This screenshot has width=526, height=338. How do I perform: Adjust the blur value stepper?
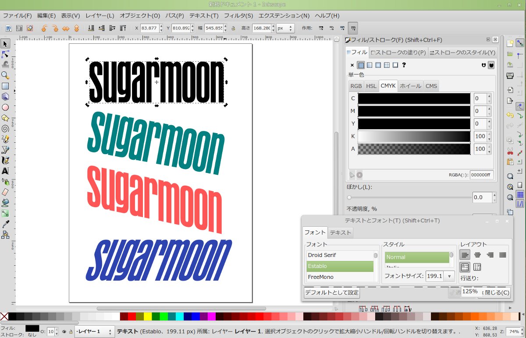point(494,197)
